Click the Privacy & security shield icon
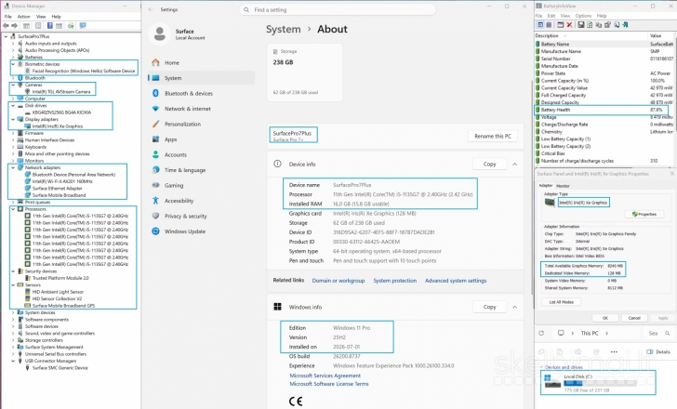The width and height of the screenshot is (677, 409). click(155, 216)
